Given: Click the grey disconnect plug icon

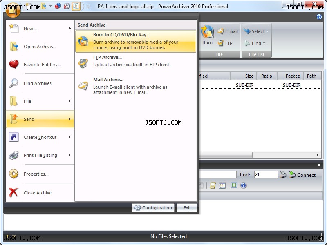Looking at the screenshot, I should click(283, 175).
